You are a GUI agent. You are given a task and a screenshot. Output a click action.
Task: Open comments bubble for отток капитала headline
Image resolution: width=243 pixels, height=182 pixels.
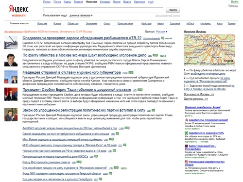[x=114, y=150]
